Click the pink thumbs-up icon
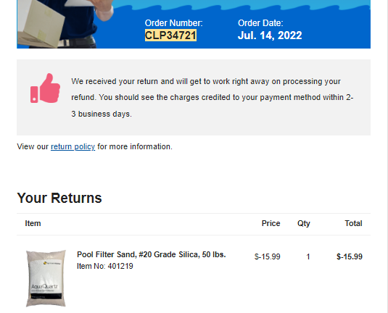388x313 pixels. pos(45,88)
